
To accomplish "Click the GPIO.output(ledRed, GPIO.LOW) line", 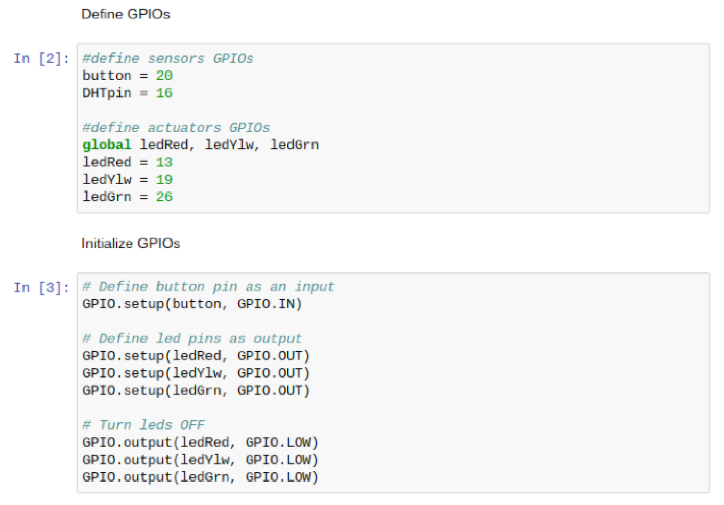I will pos(200,443).
